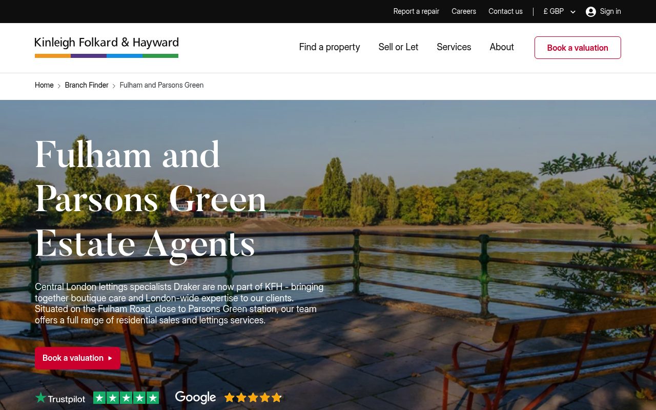Open the Sell or Let menu
Image resolution: width=656 pixels, height=410 pixels.
(398, 47)
